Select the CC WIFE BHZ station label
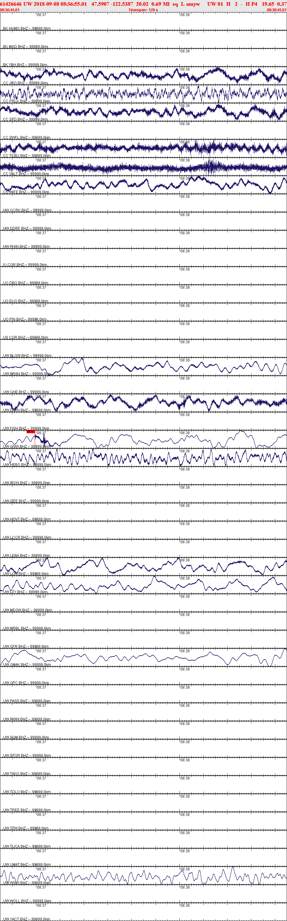 point(26,192)
